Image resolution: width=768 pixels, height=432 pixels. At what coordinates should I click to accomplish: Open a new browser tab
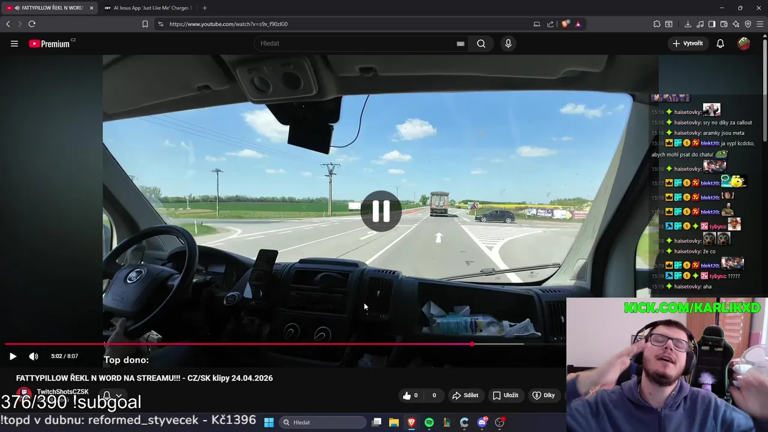pyautogui.click(x=205, y=8)
